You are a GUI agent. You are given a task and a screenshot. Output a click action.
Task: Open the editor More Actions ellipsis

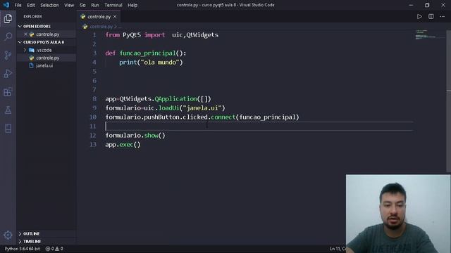coord(442,17)
